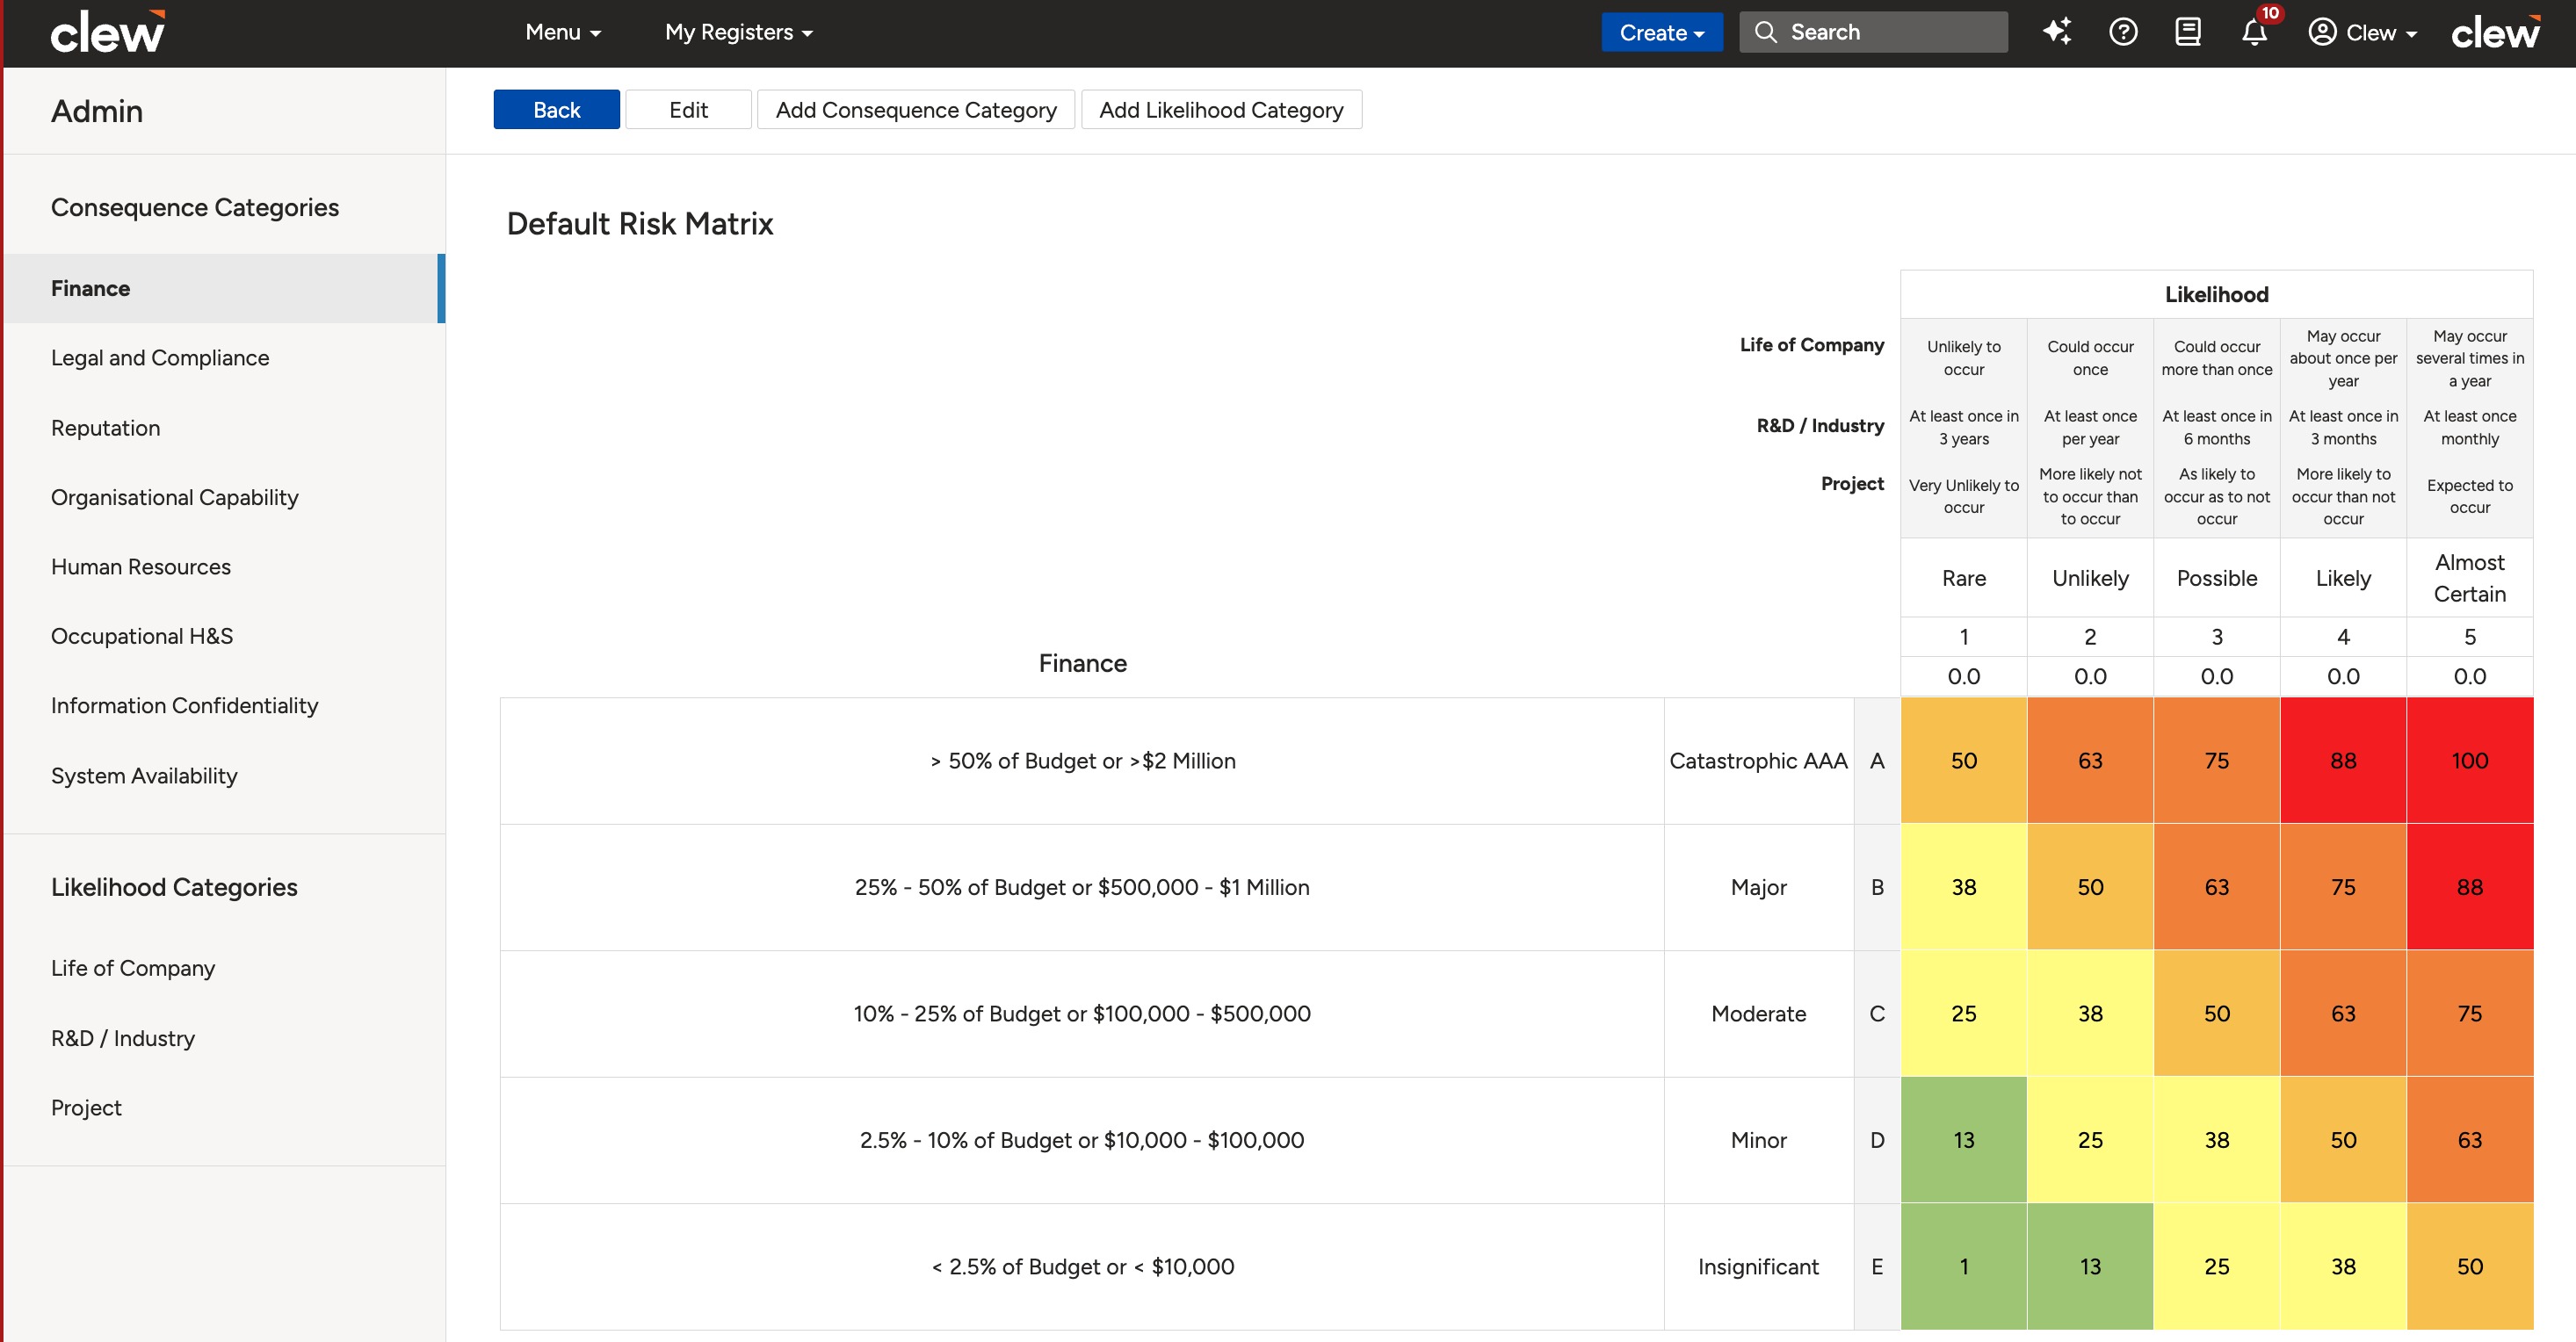Click the Likelihood table heading
This screenshot has height=1342, width=2576.
(x=2216, y=295)
